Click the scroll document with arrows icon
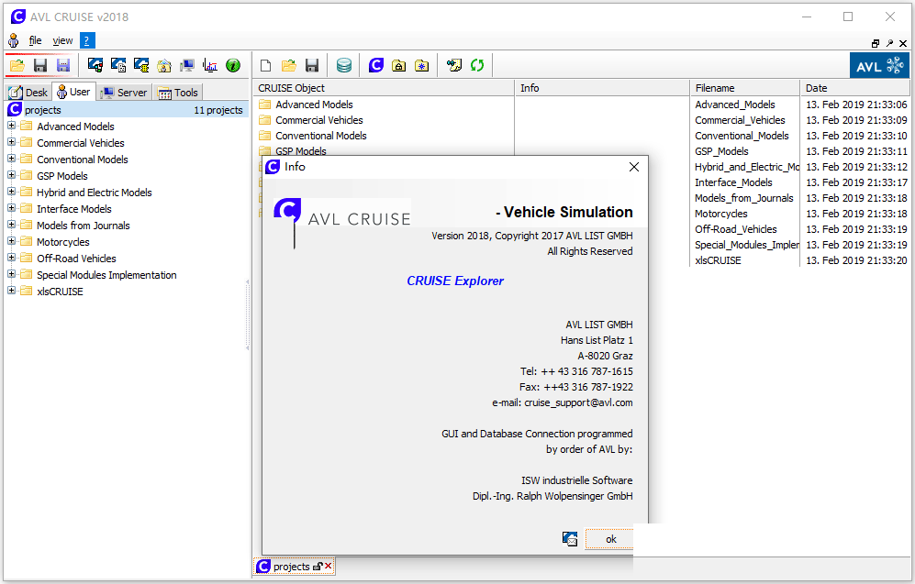The height and width of the screenshot is (584, 915). coord(454,65)
